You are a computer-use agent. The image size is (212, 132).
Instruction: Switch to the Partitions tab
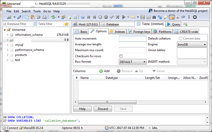pos(162,32)
